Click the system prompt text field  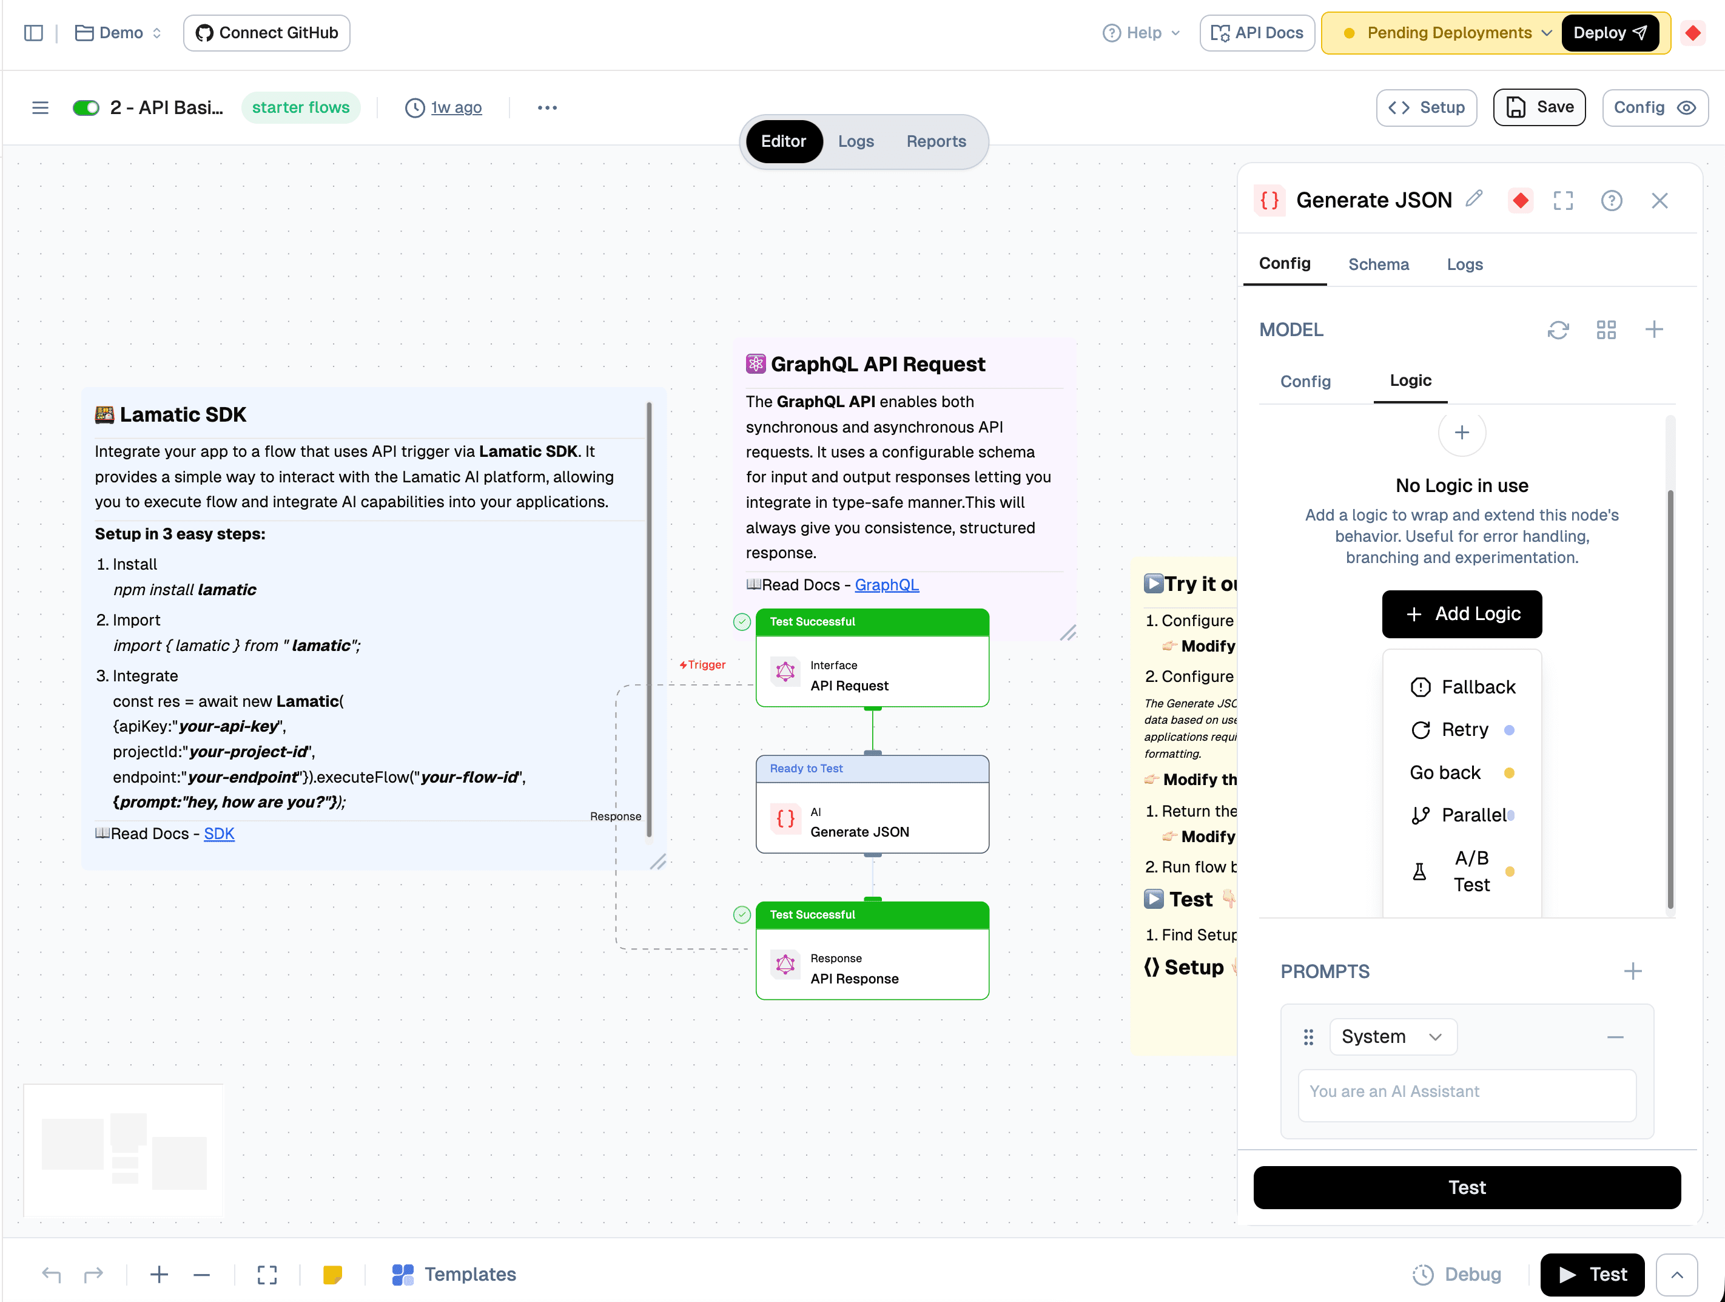pos(1466,1092)
